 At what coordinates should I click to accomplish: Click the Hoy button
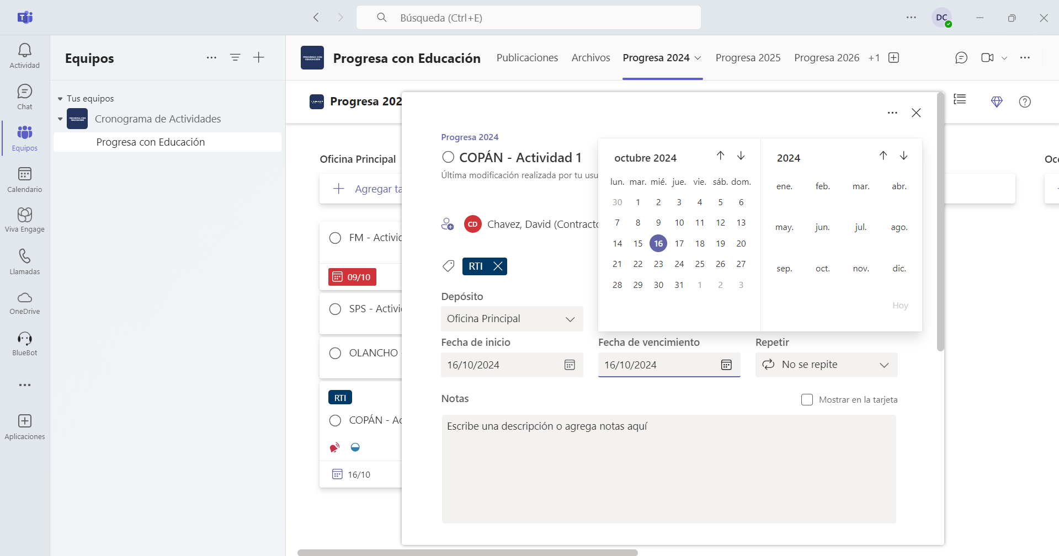pyautogui.click(x=900, y=305)
